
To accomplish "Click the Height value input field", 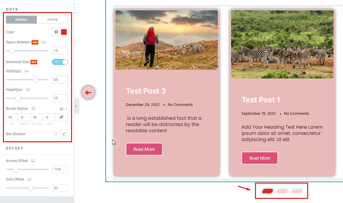I will 60,98.
